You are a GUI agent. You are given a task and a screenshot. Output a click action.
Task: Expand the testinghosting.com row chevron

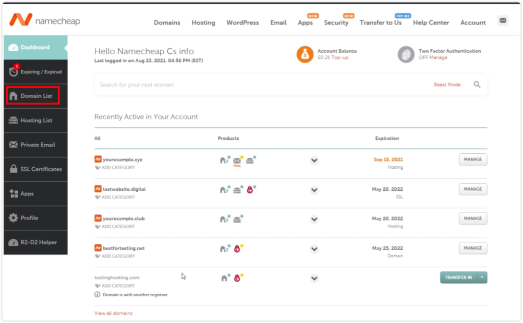[314, 278]
